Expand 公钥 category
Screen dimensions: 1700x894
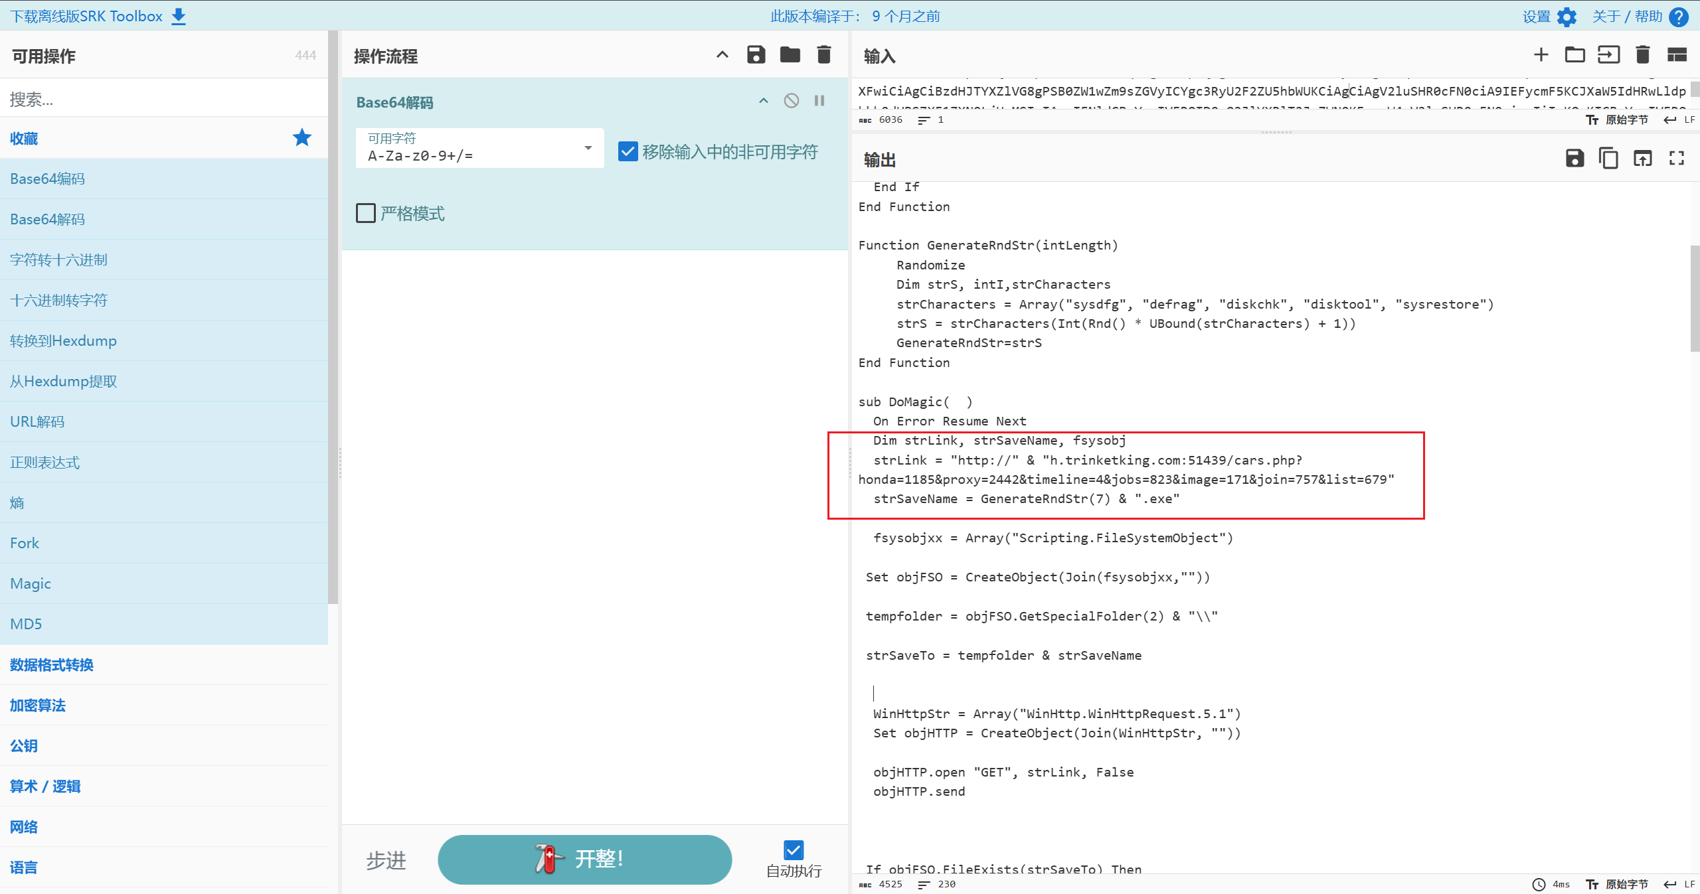164,746
